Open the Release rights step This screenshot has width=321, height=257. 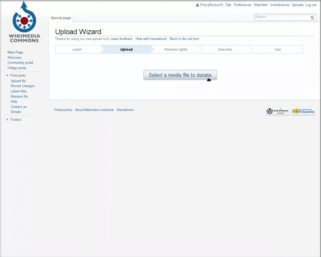[176, 49]
